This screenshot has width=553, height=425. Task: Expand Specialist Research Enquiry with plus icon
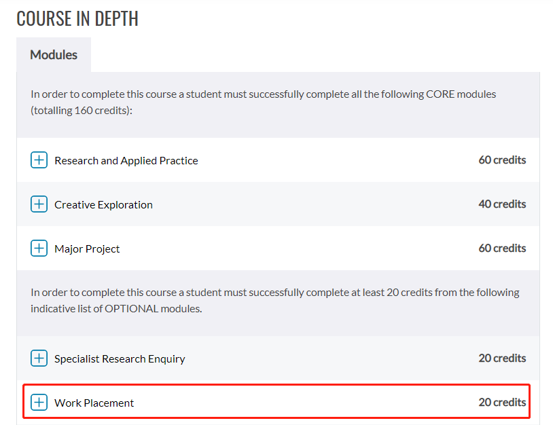click(x=39, y=358)
